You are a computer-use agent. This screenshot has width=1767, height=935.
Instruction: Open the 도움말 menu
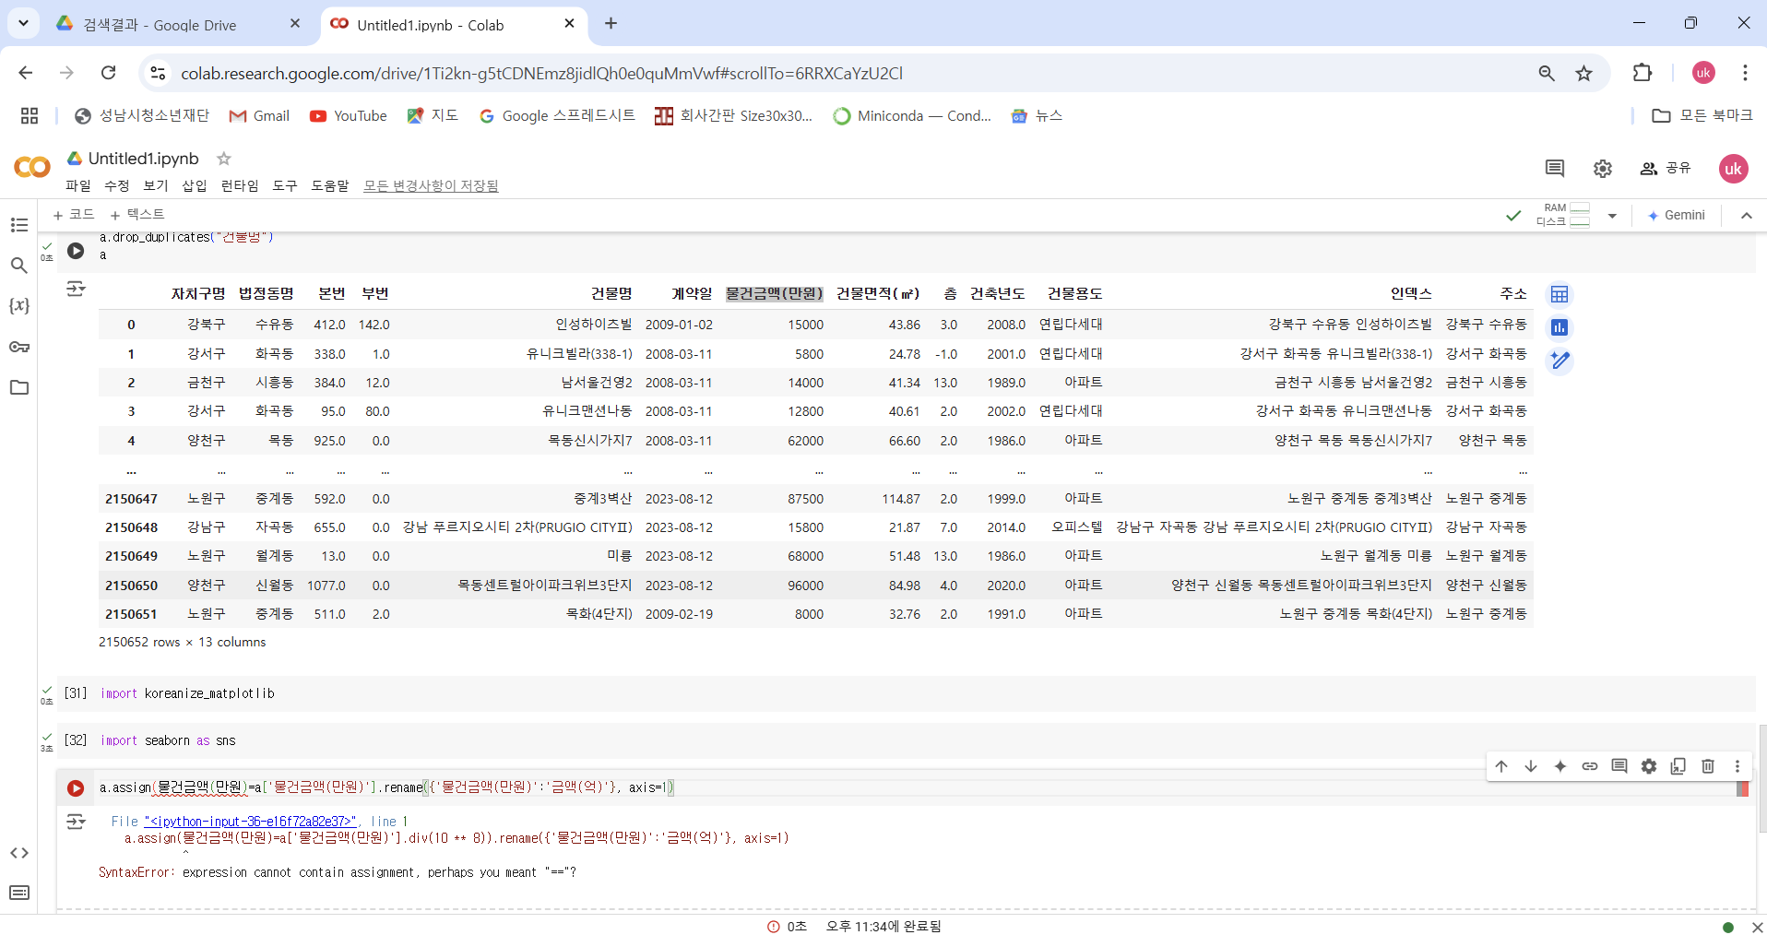330,185
